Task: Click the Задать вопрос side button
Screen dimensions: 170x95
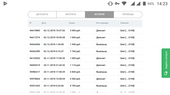Action: [166, 63]
